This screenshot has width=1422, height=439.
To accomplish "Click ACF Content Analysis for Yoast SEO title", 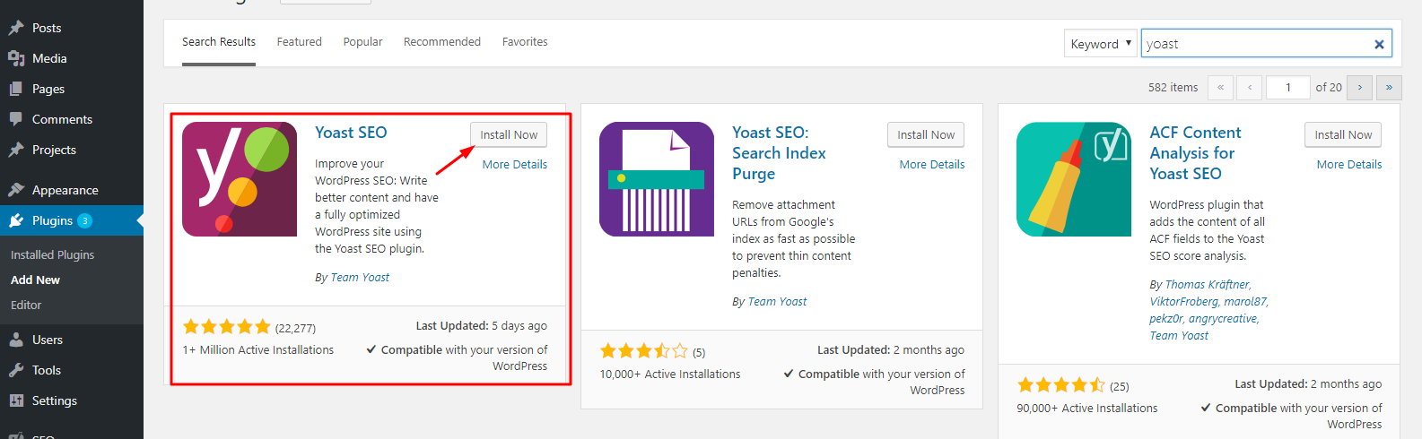I will tap(1195, 153).
